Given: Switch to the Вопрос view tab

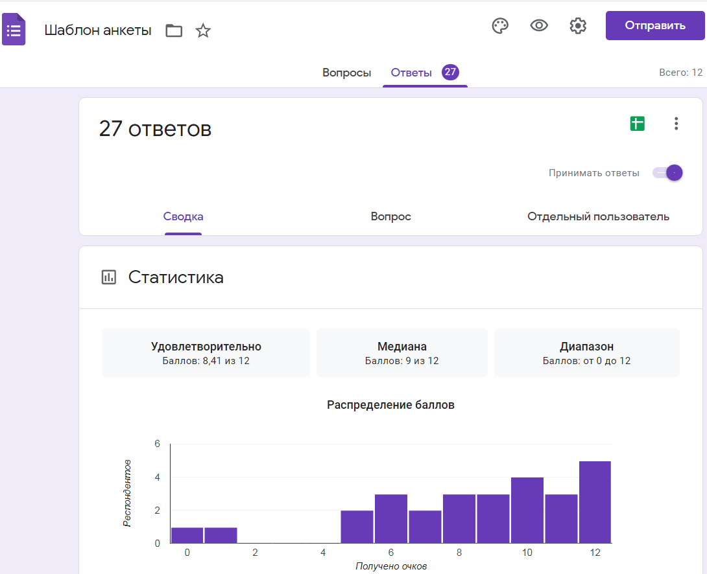Looking at the screenshot, I should pos(390,217).
